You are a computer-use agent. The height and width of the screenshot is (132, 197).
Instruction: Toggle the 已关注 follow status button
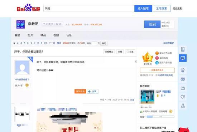52,24
